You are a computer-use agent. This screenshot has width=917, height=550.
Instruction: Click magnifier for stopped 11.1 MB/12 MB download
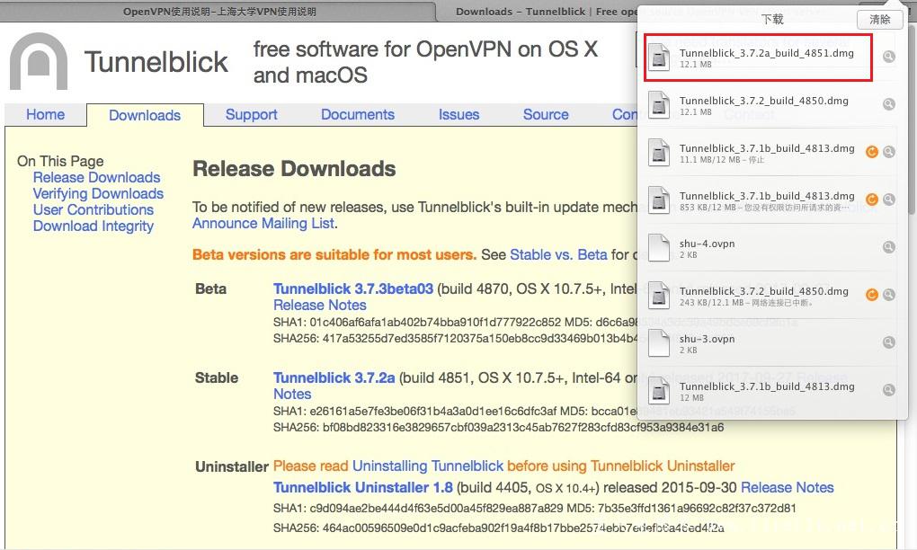[x=888, y=152]
